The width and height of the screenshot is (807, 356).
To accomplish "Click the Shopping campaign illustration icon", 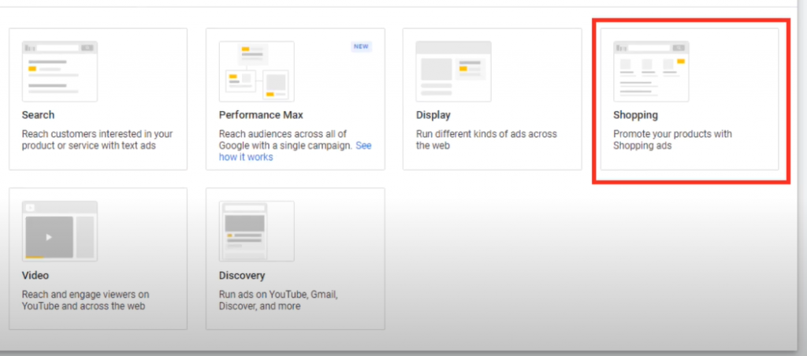I will [x=651, y=71].
